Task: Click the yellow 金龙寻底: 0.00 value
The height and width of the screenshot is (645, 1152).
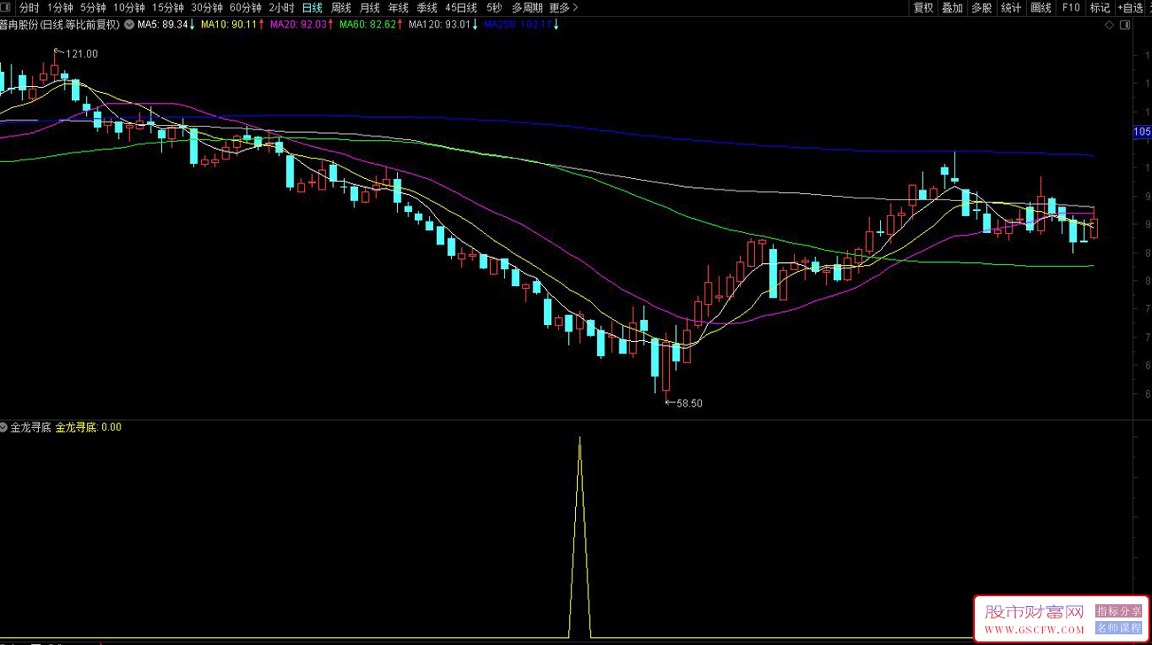Action: tap(89, 427)
